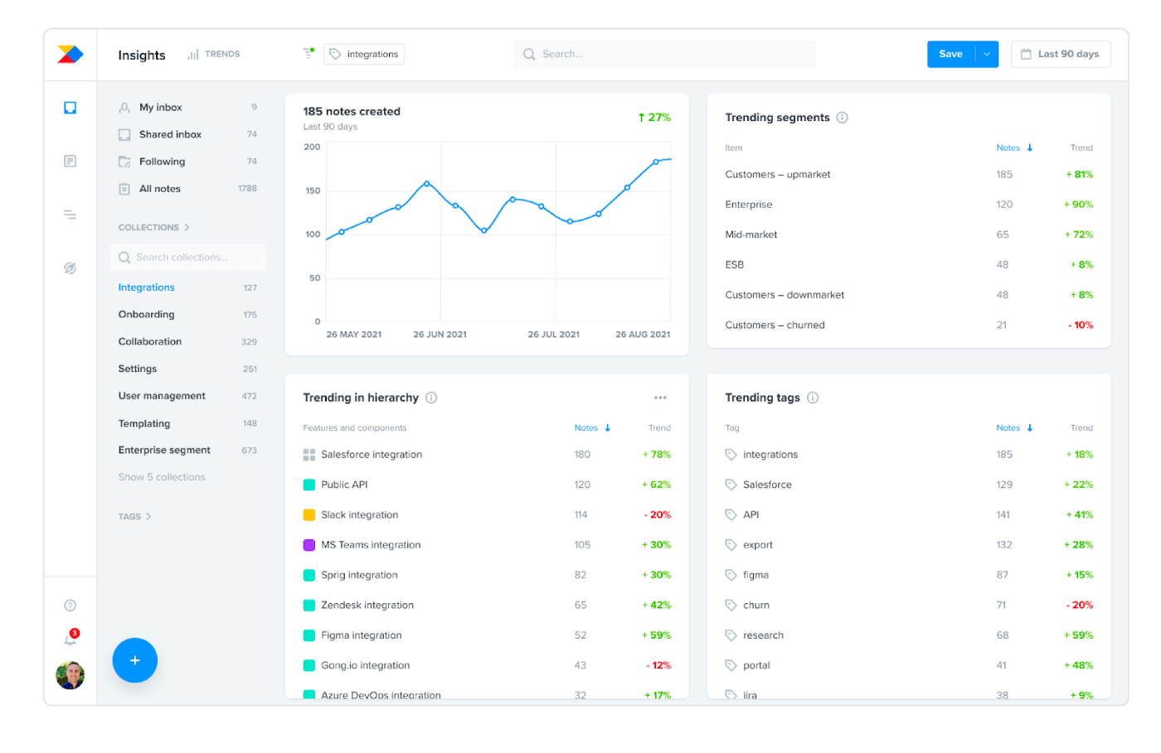Click the Save button
This screenshot has width=1161, height=753.
(951, 54)
